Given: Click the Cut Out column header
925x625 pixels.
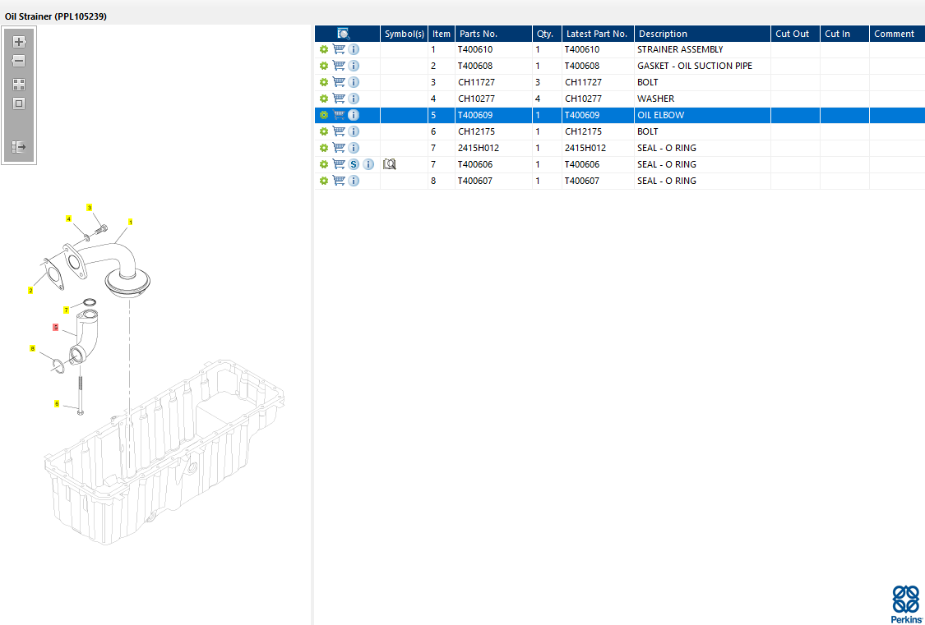Looking at the screenshot, I should (795, 34).
